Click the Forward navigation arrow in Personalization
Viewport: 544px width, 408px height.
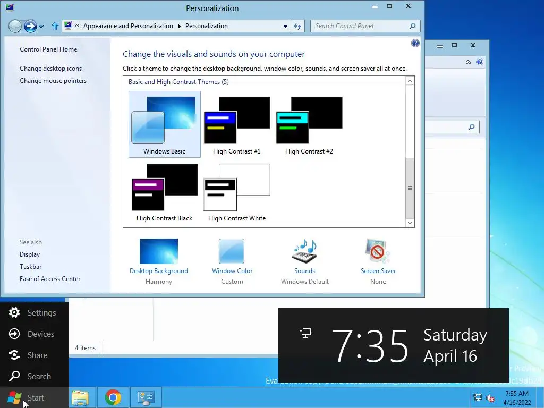pos(30,26)
